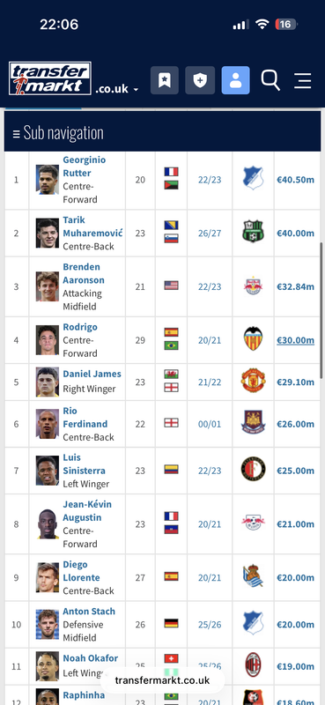
Task: Select Feyenoord crest in Sinisterra row
Action: 253,469
